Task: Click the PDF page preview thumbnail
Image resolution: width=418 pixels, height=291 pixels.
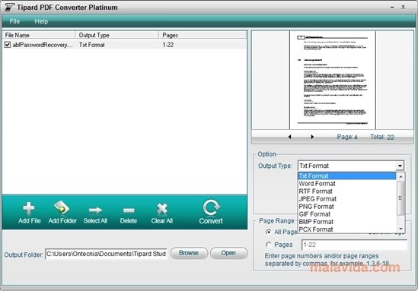Action: pos(333,80)
